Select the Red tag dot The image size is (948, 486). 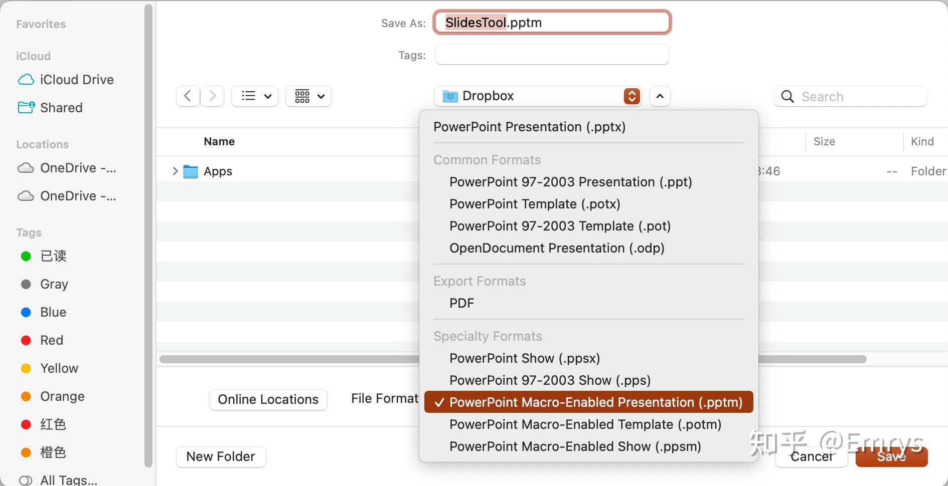26,340
